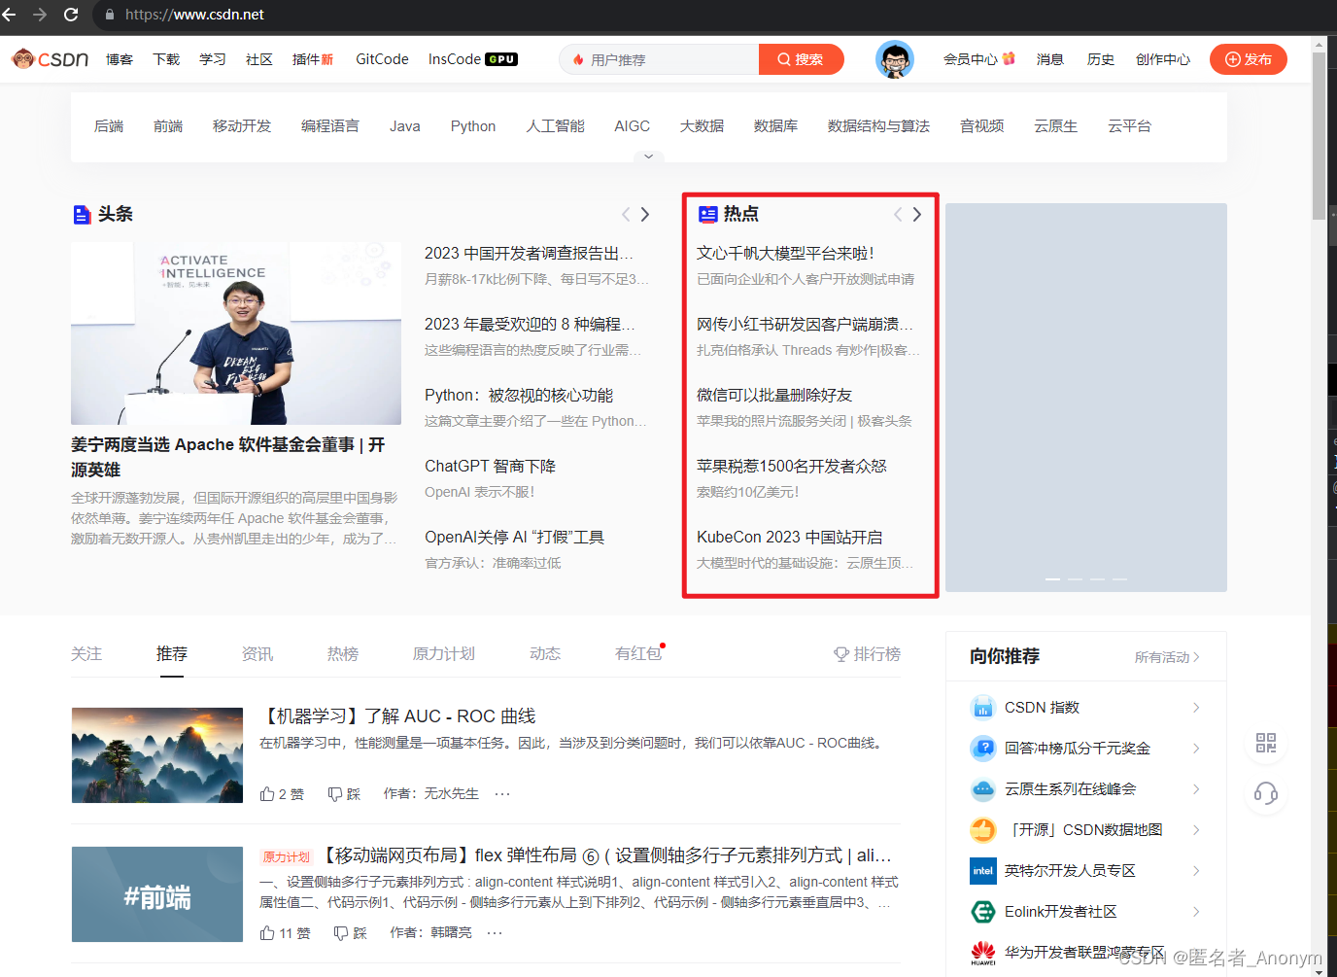This screenshot has height=977, width=1337.
Task: Click the first carousel indicator dash on the banner
Action: (1052, 579)
